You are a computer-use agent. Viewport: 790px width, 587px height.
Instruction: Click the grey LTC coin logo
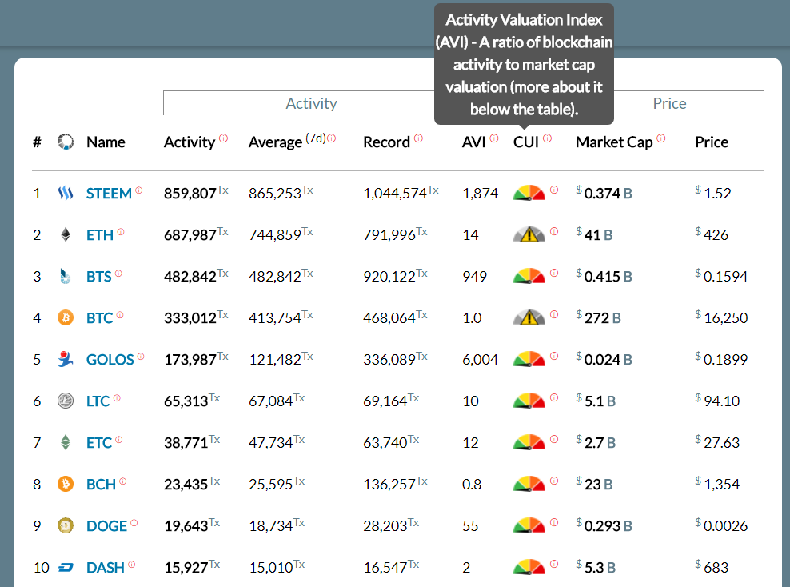click(x=66, y=401)
